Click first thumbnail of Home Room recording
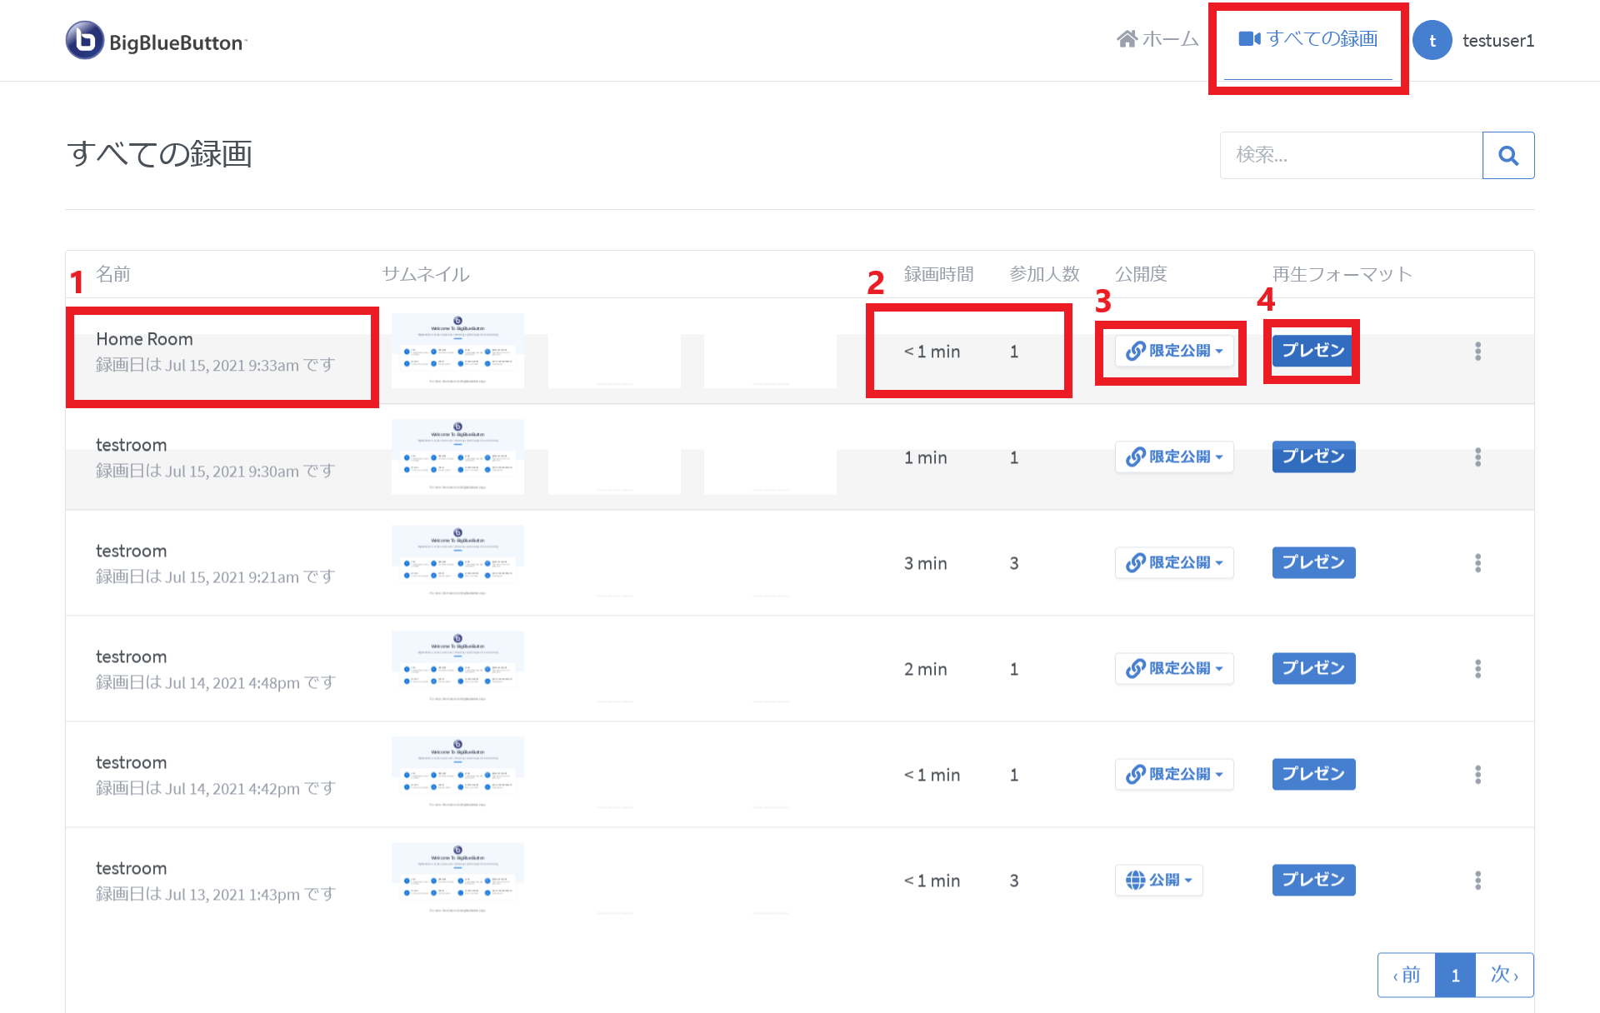This screenshot has height=1013, width=1600. pyautogui.click(x=457, y=351)
